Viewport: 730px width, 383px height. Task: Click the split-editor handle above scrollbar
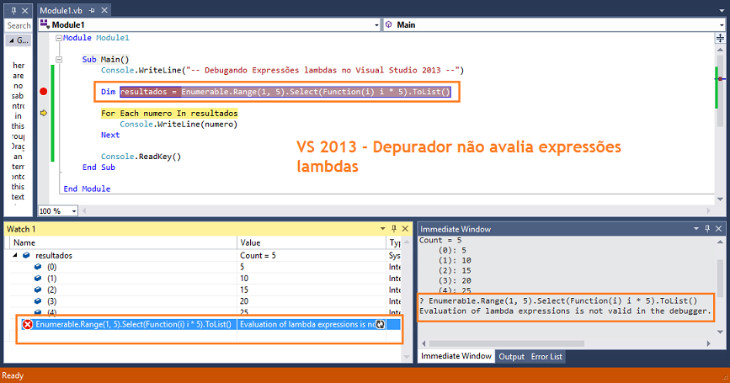[720, 38]
